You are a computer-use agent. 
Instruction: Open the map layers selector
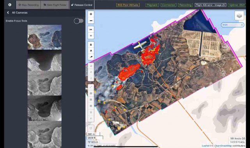(239, 16)
